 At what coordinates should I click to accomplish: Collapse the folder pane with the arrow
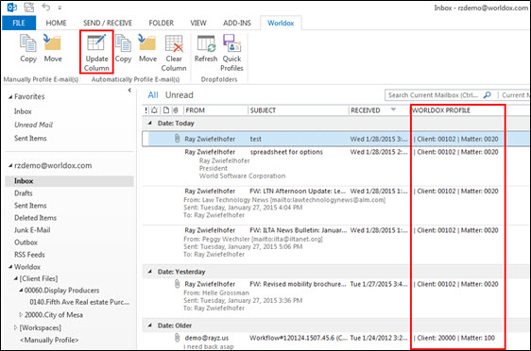click(129, 90)
